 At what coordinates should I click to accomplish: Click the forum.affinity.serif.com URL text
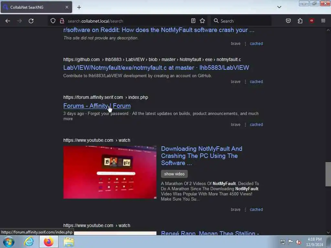click(106, 98)
